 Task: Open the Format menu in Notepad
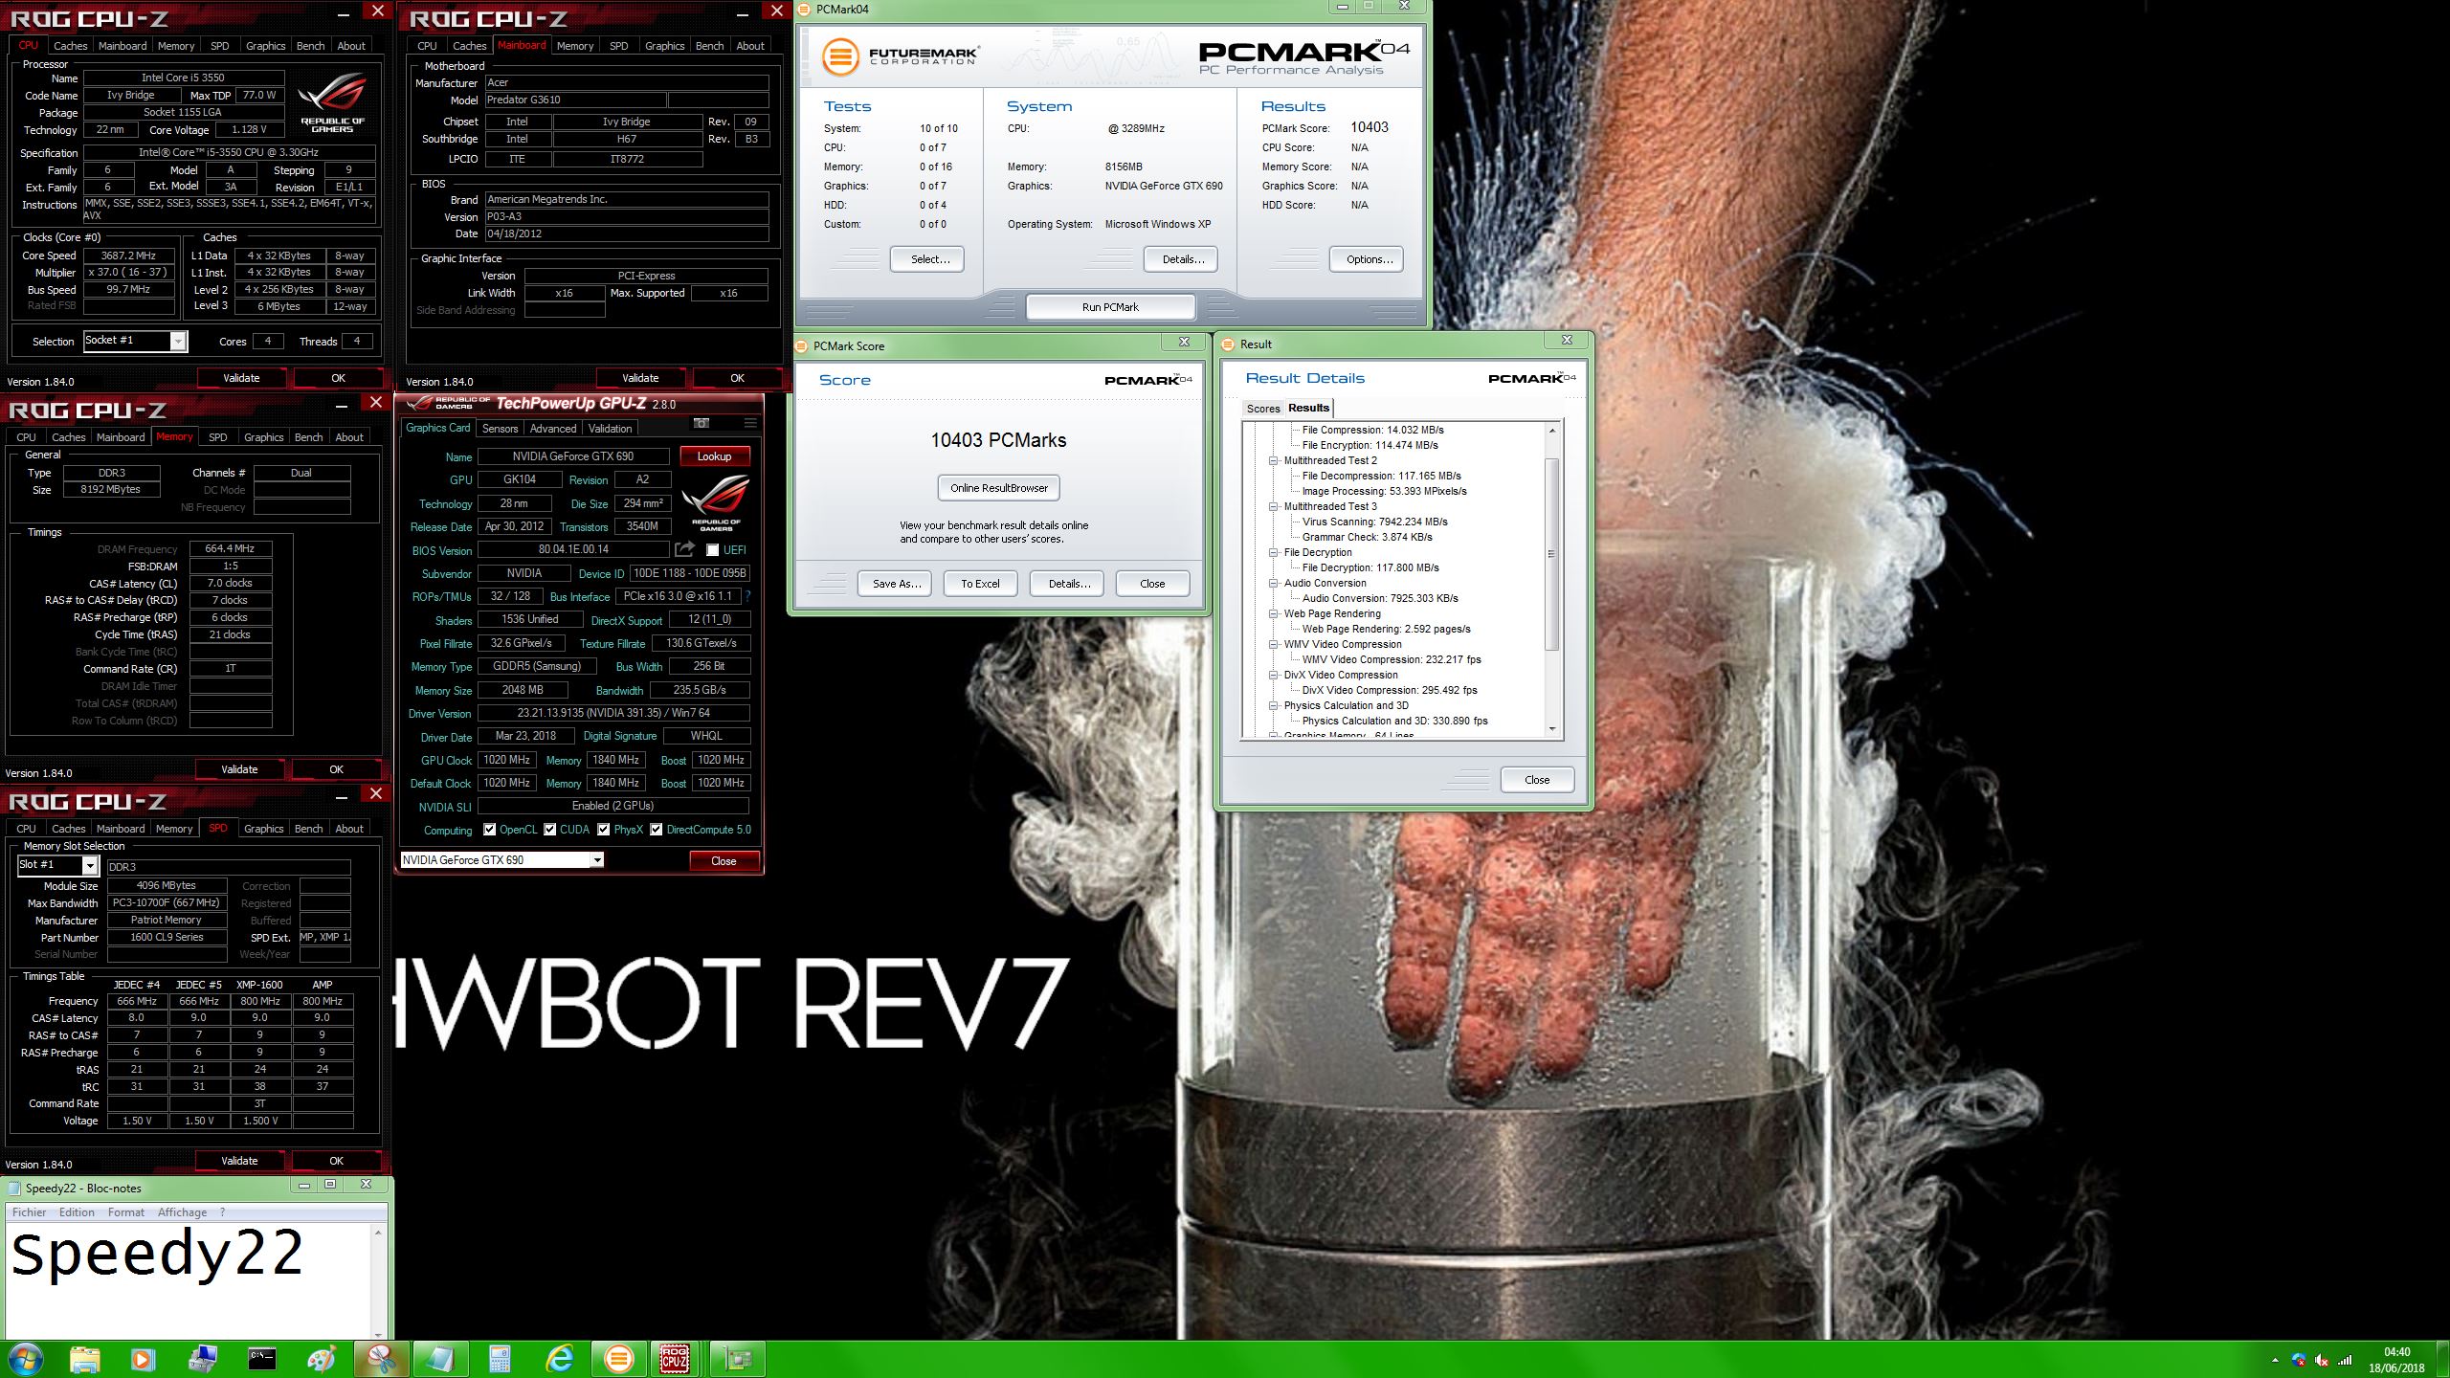click(x=125, y=1211)
